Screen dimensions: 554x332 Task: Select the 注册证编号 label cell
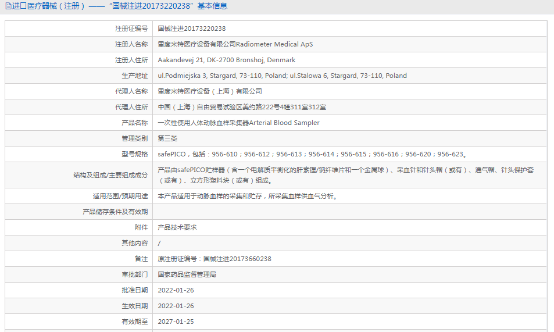tap(79, 28)
